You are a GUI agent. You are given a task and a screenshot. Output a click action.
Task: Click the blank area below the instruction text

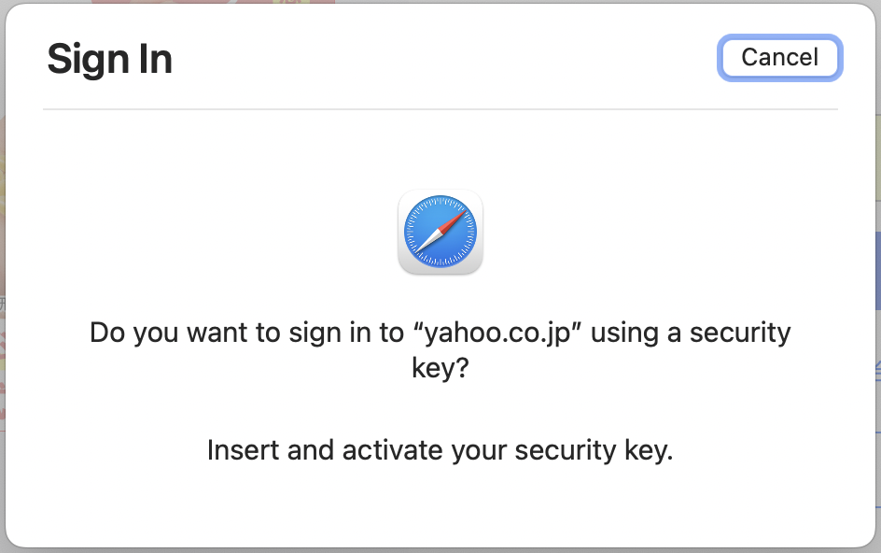tap(440, 509)
